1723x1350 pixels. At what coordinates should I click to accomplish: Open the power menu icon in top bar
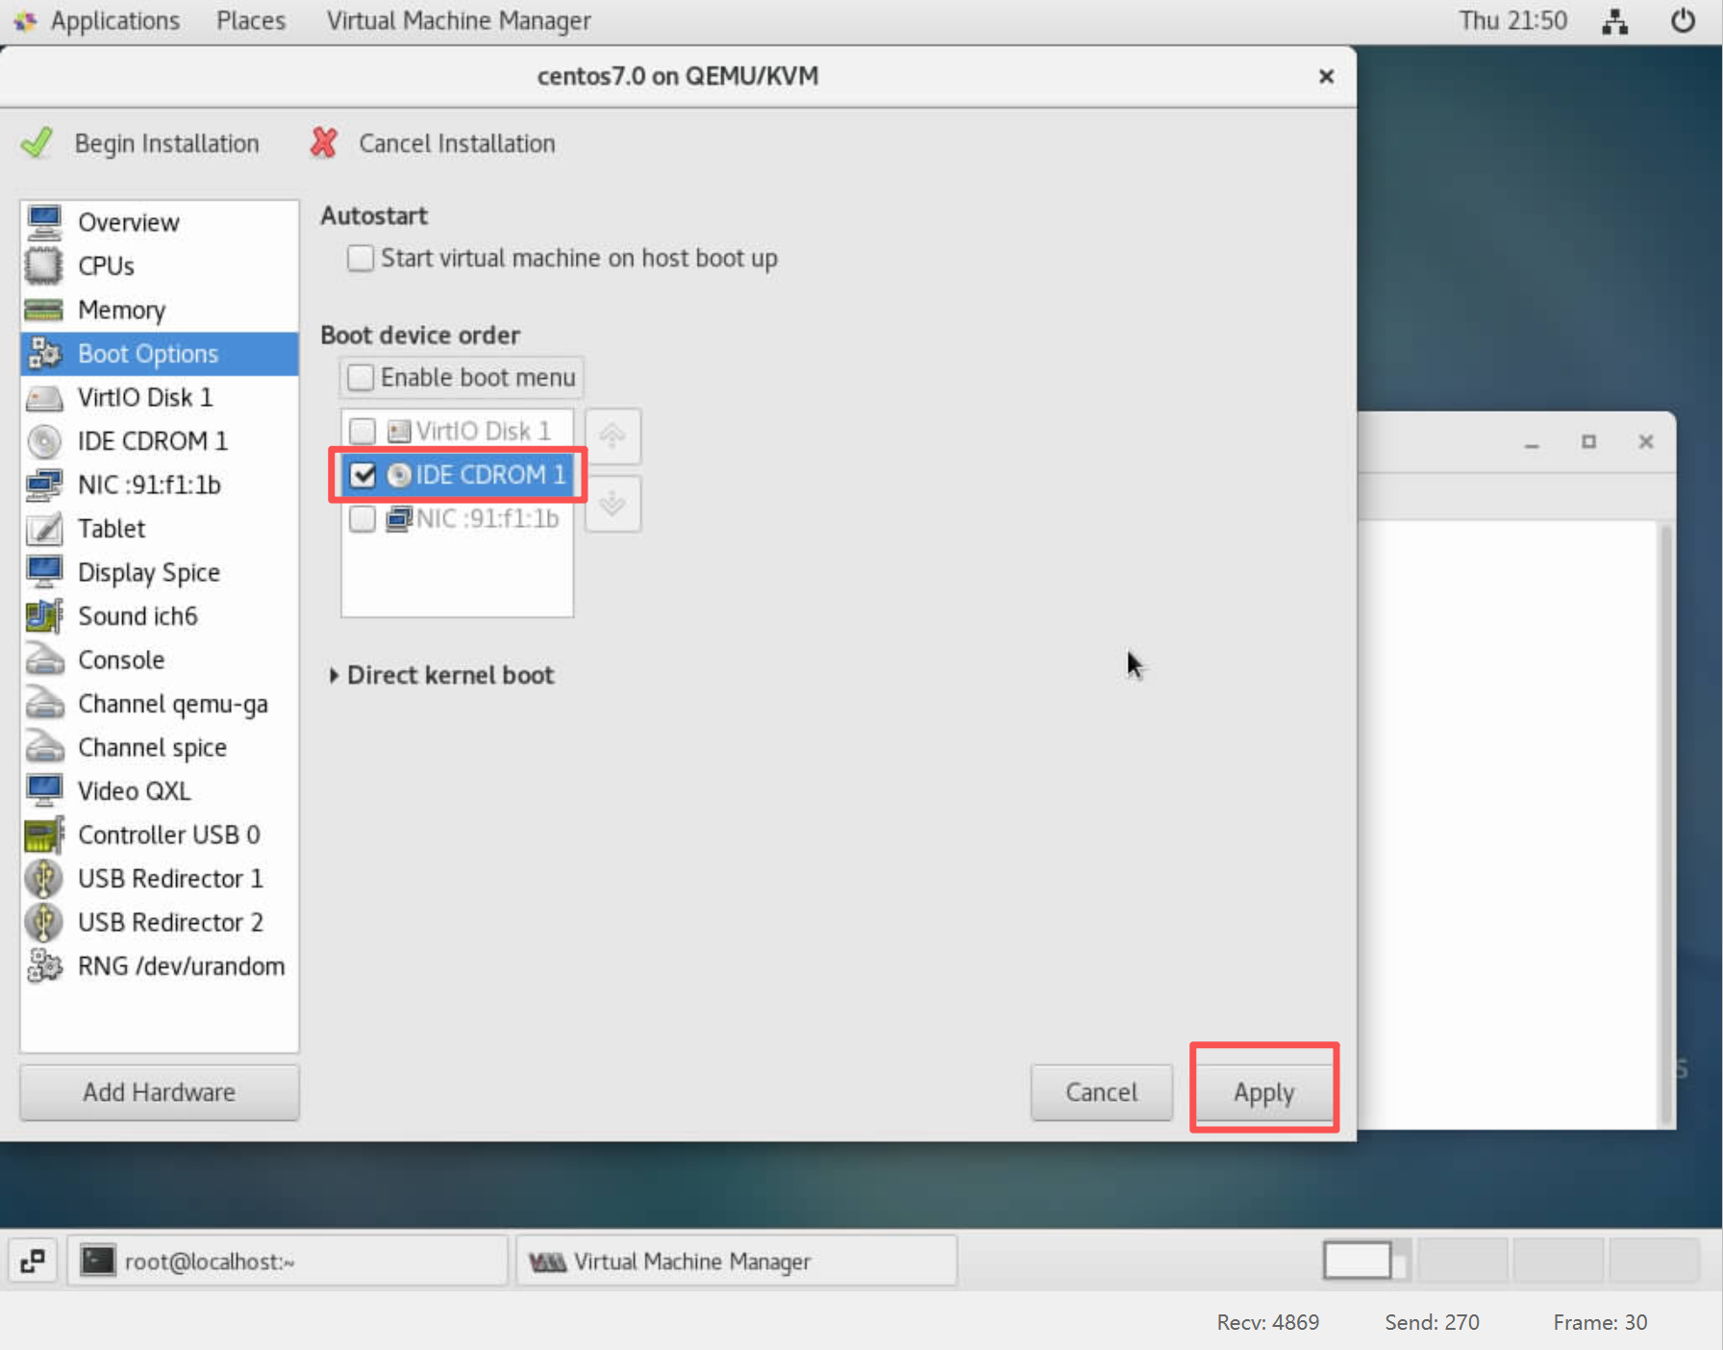point(1682,21)
